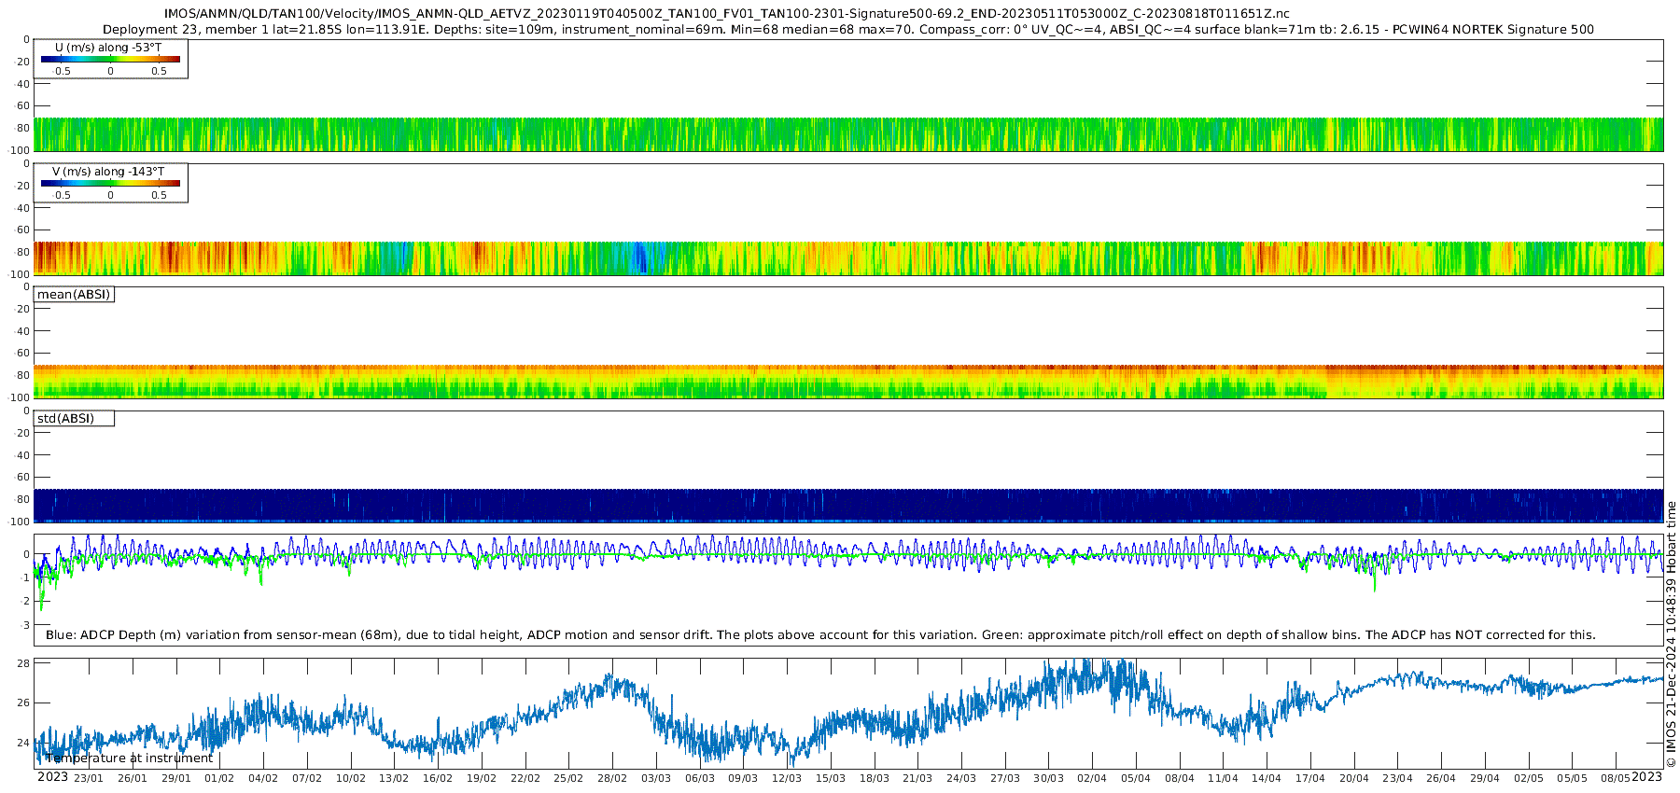This screenshot has width=1680, height=793.
Task: Click the 17/04 date tick label
Action: tap(1310, 778)
